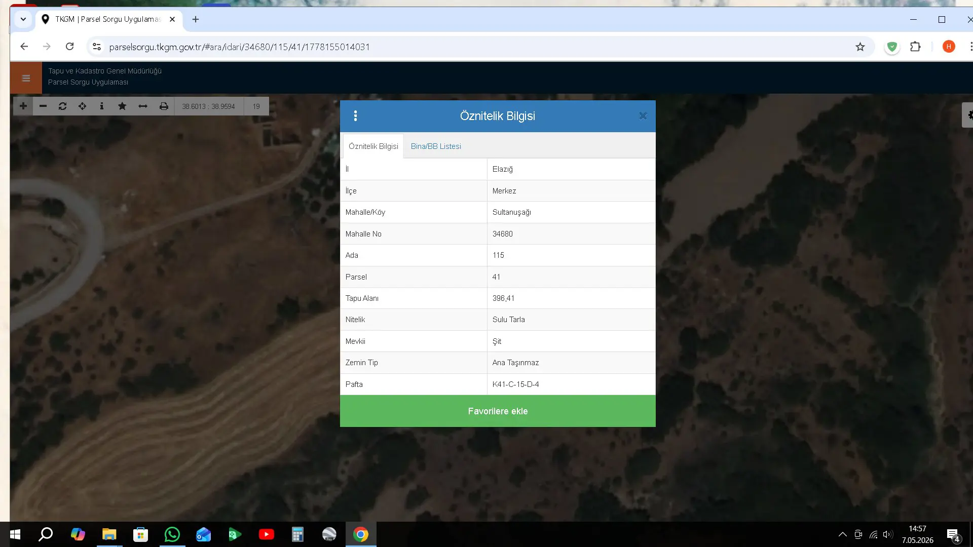This screenshot has height=547, width=973.
Task: Open the Chrome profile H avatar
Action: [949, 47]
